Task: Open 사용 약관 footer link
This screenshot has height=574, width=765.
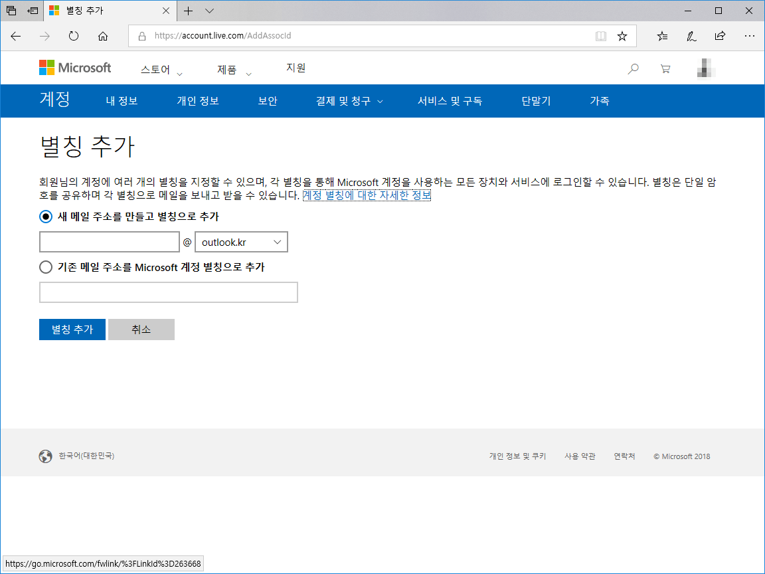Action: point(580,456)
